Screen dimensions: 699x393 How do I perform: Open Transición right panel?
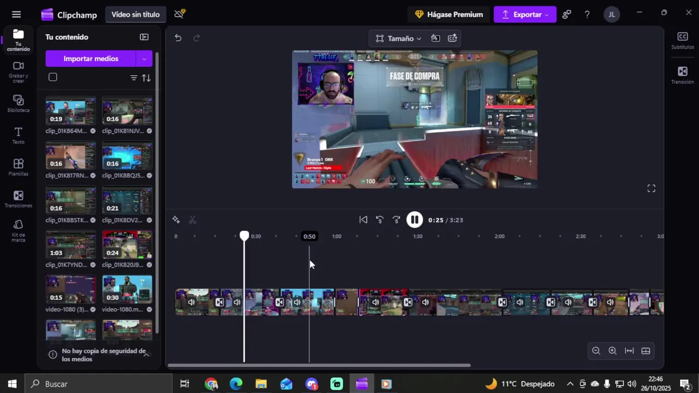[x=683, y=75]
